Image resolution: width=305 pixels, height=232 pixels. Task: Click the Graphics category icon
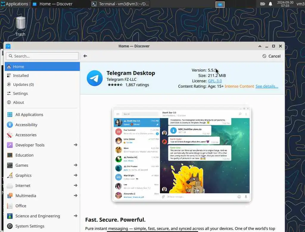pyautogui.click(x=10, y=175)
